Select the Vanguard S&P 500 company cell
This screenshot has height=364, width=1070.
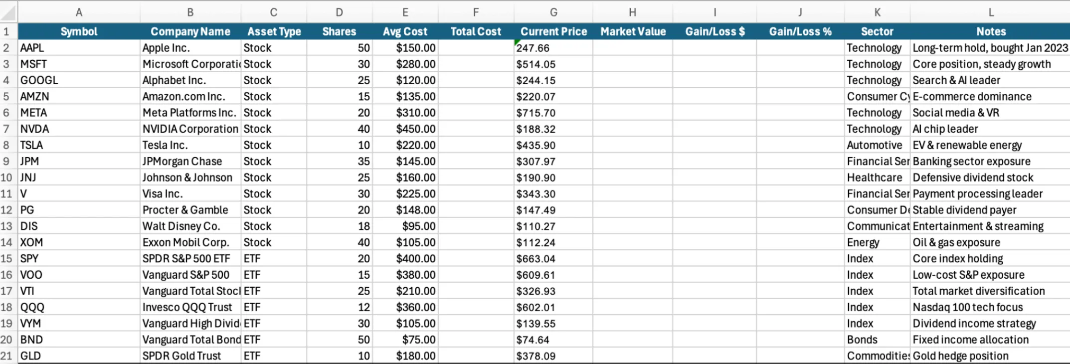tap(189, 275)
